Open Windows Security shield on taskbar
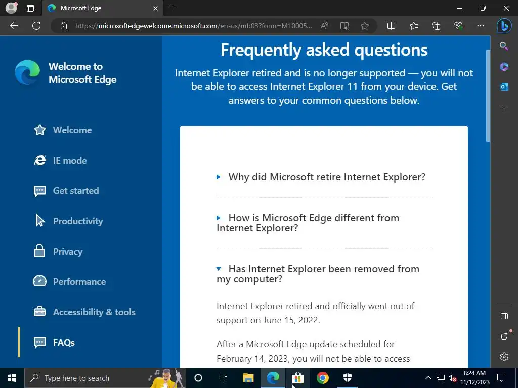Viewport: 518px width, 388px height. click(347, 378)
